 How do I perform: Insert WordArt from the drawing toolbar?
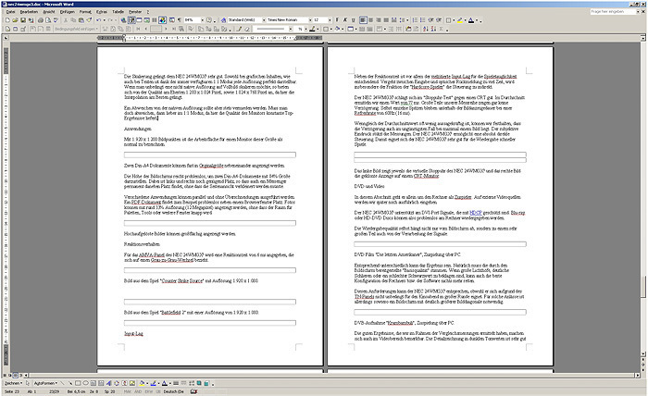coord(108,383)
